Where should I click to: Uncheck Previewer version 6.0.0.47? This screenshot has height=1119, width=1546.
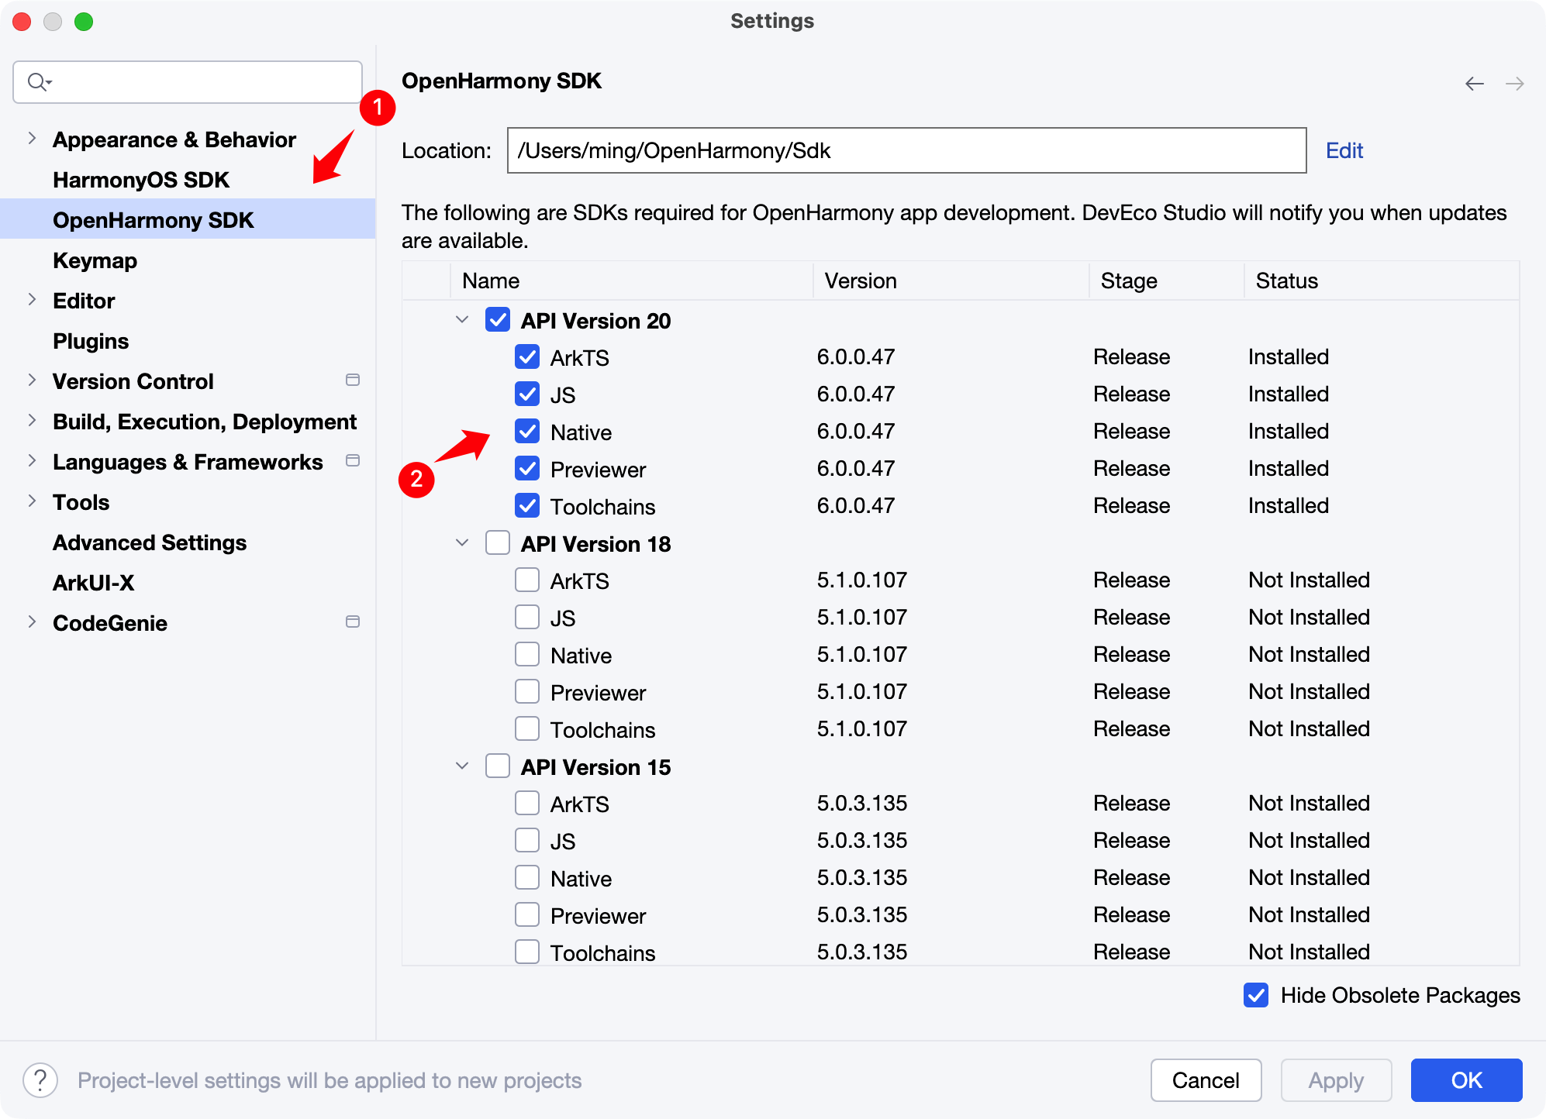(527, 468)
